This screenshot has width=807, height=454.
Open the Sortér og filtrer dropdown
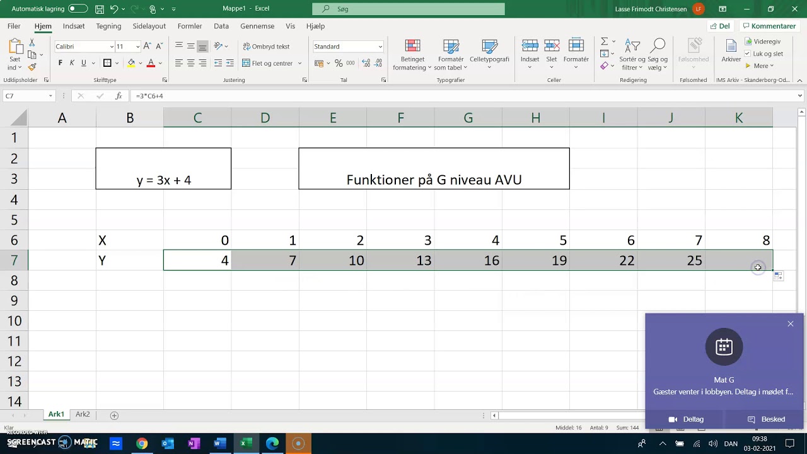(x=632, y=55)
